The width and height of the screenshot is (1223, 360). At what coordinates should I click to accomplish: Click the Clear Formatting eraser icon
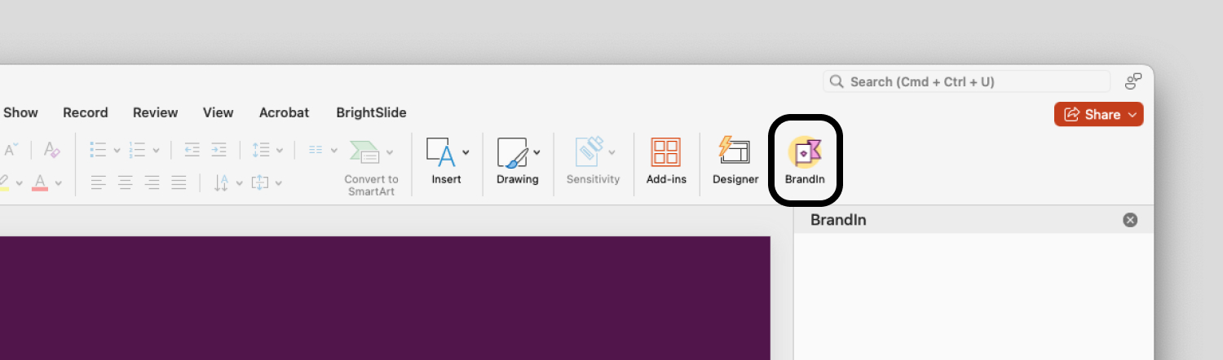coord(52,150)
